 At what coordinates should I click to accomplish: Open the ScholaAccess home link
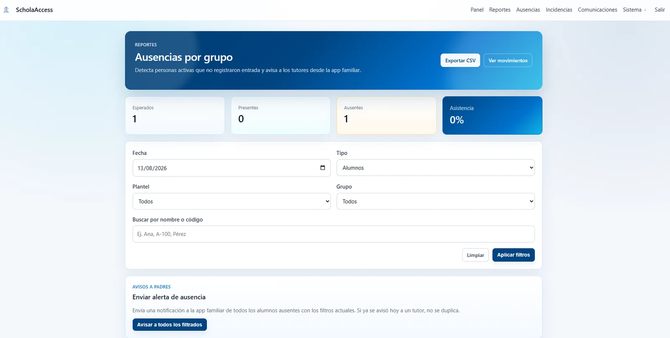coord(34,10)
